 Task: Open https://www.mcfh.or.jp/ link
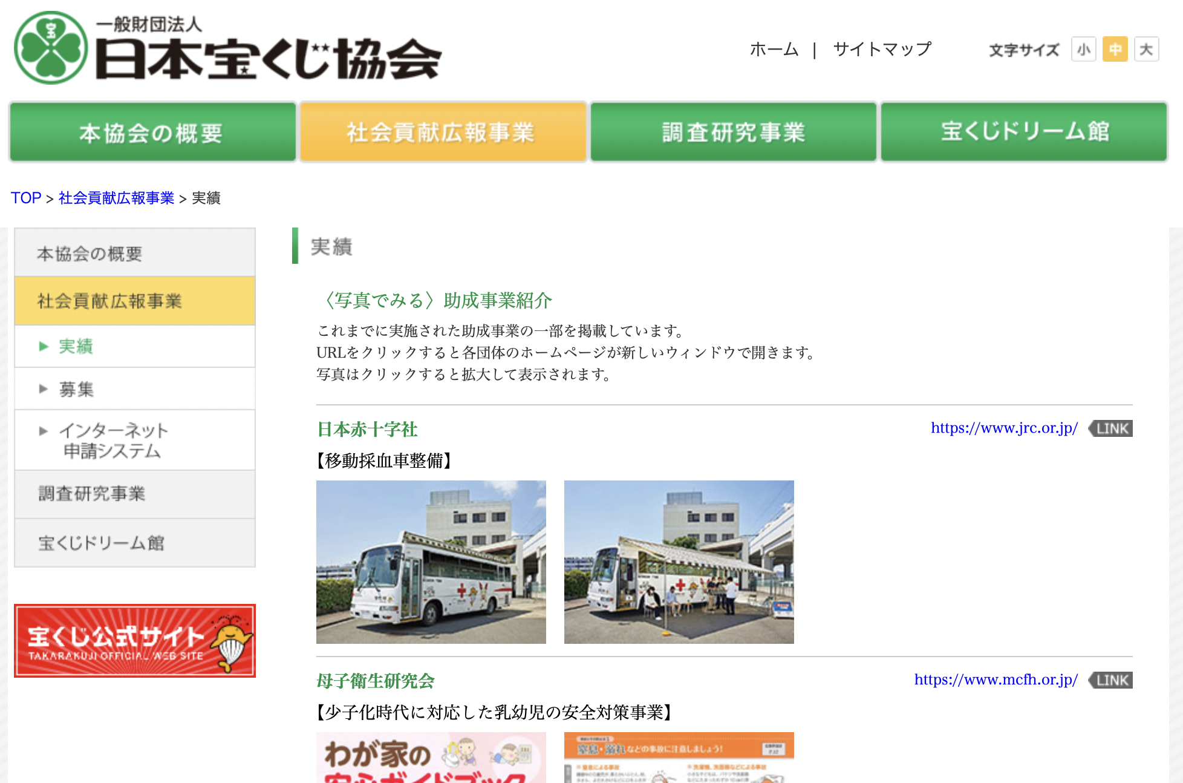pos(996,680)
